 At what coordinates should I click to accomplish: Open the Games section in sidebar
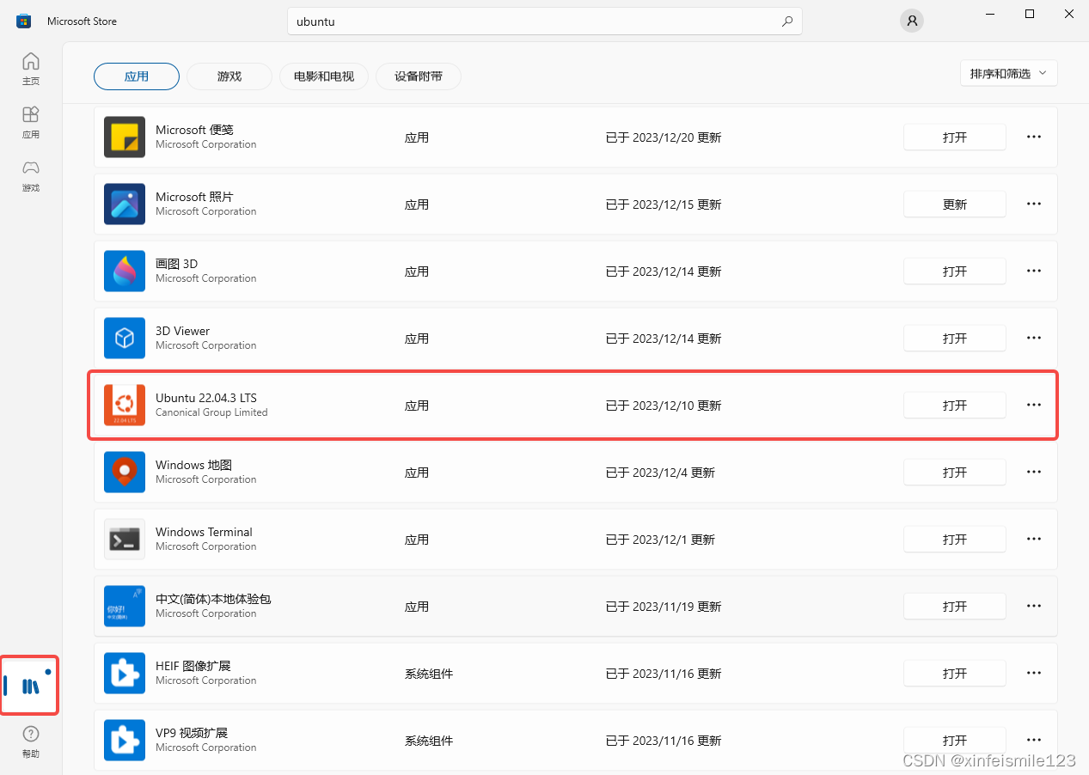click(x=31, y=175)
